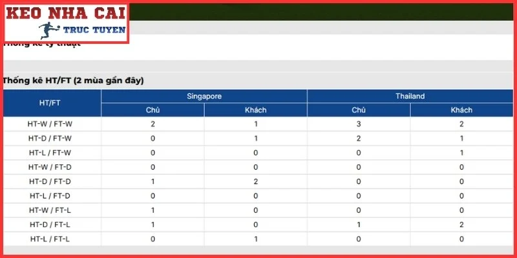Viewport: 517px width, 258px height.
Task: Click the Singapore team header
Action: pyautogui.click(x=204, y=96)
